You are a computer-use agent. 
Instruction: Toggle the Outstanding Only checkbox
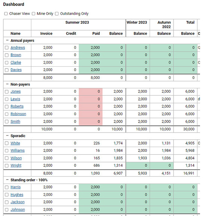pos(57,14)
